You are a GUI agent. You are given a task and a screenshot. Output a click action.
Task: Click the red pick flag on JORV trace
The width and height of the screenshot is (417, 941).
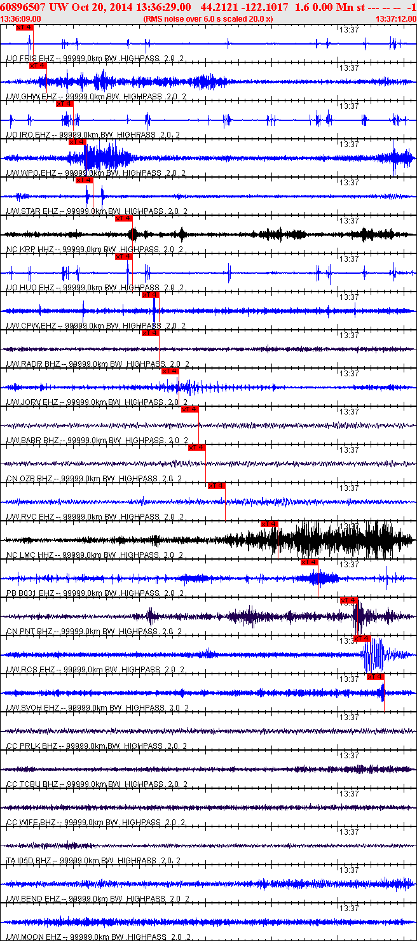[x=170, y=371]
